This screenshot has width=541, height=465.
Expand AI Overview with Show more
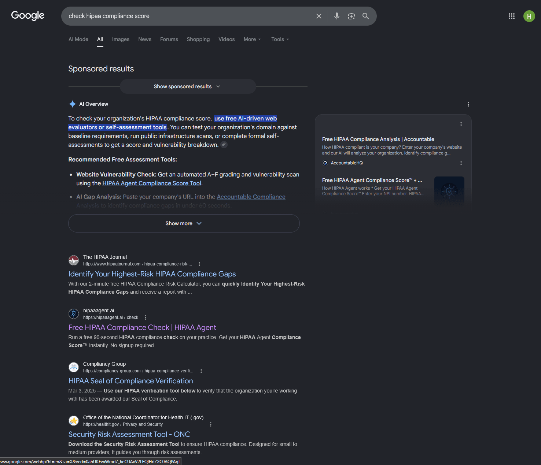[x=184, y=223]
